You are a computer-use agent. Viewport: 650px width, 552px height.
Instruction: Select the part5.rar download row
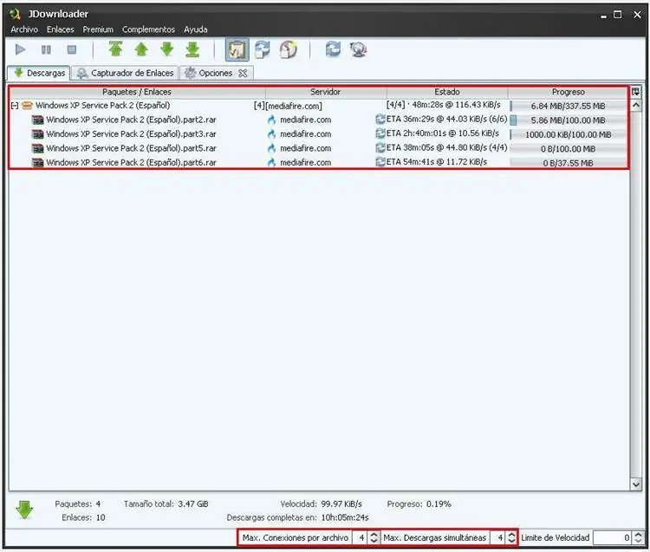[x=319, y=148]
